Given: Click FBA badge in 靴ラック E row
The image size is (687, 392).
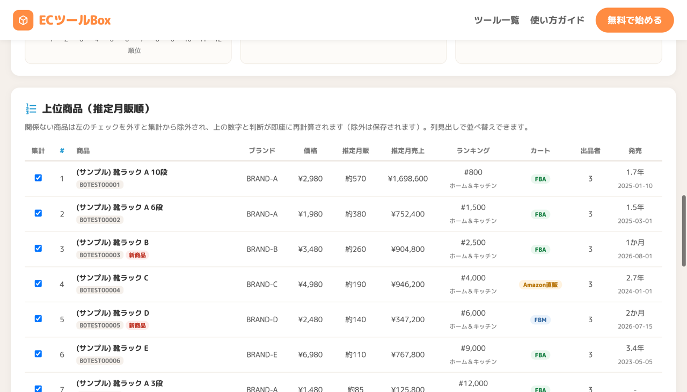Looking at the screenshot, I should (540, 355).
